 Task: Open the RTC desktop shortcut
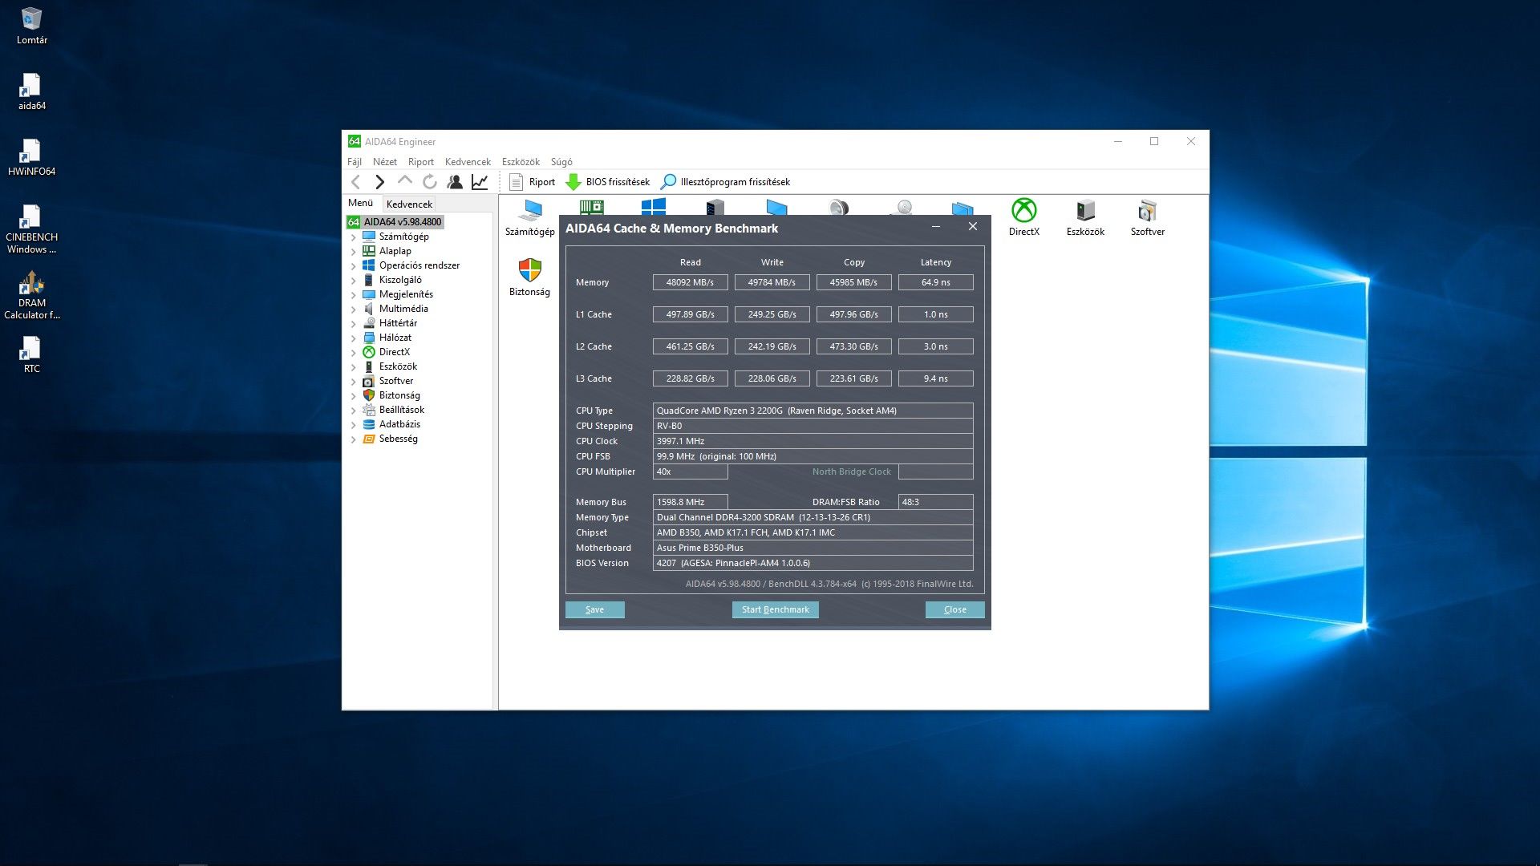tap(31, 354)
